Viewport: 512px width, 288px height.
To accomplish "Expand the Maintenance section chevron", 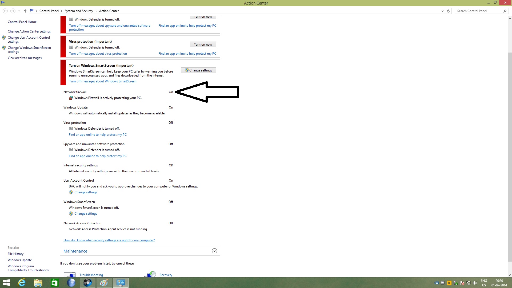I will [214, 251].
